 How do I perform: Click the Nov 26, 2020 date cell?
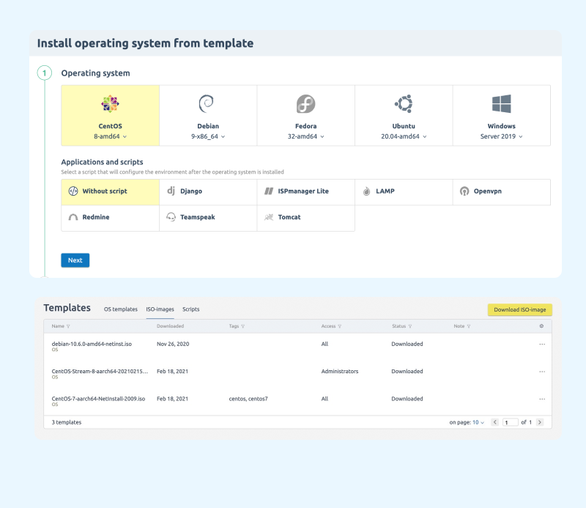173,344
